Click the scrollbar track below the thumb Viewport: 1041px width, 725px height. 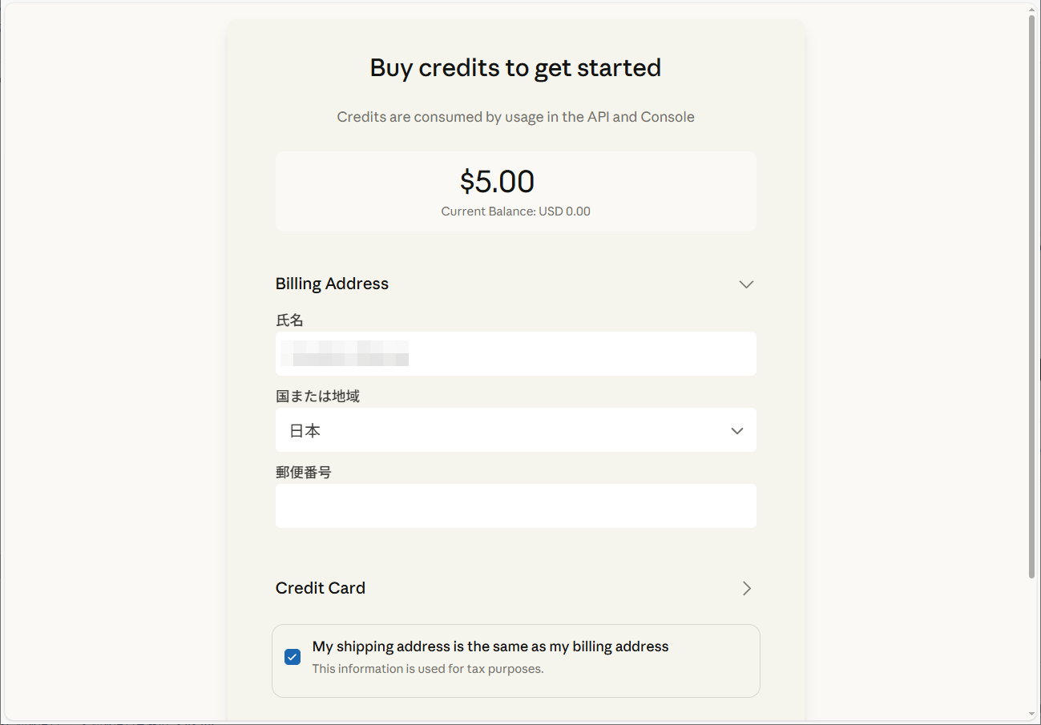coord(1032,641)
